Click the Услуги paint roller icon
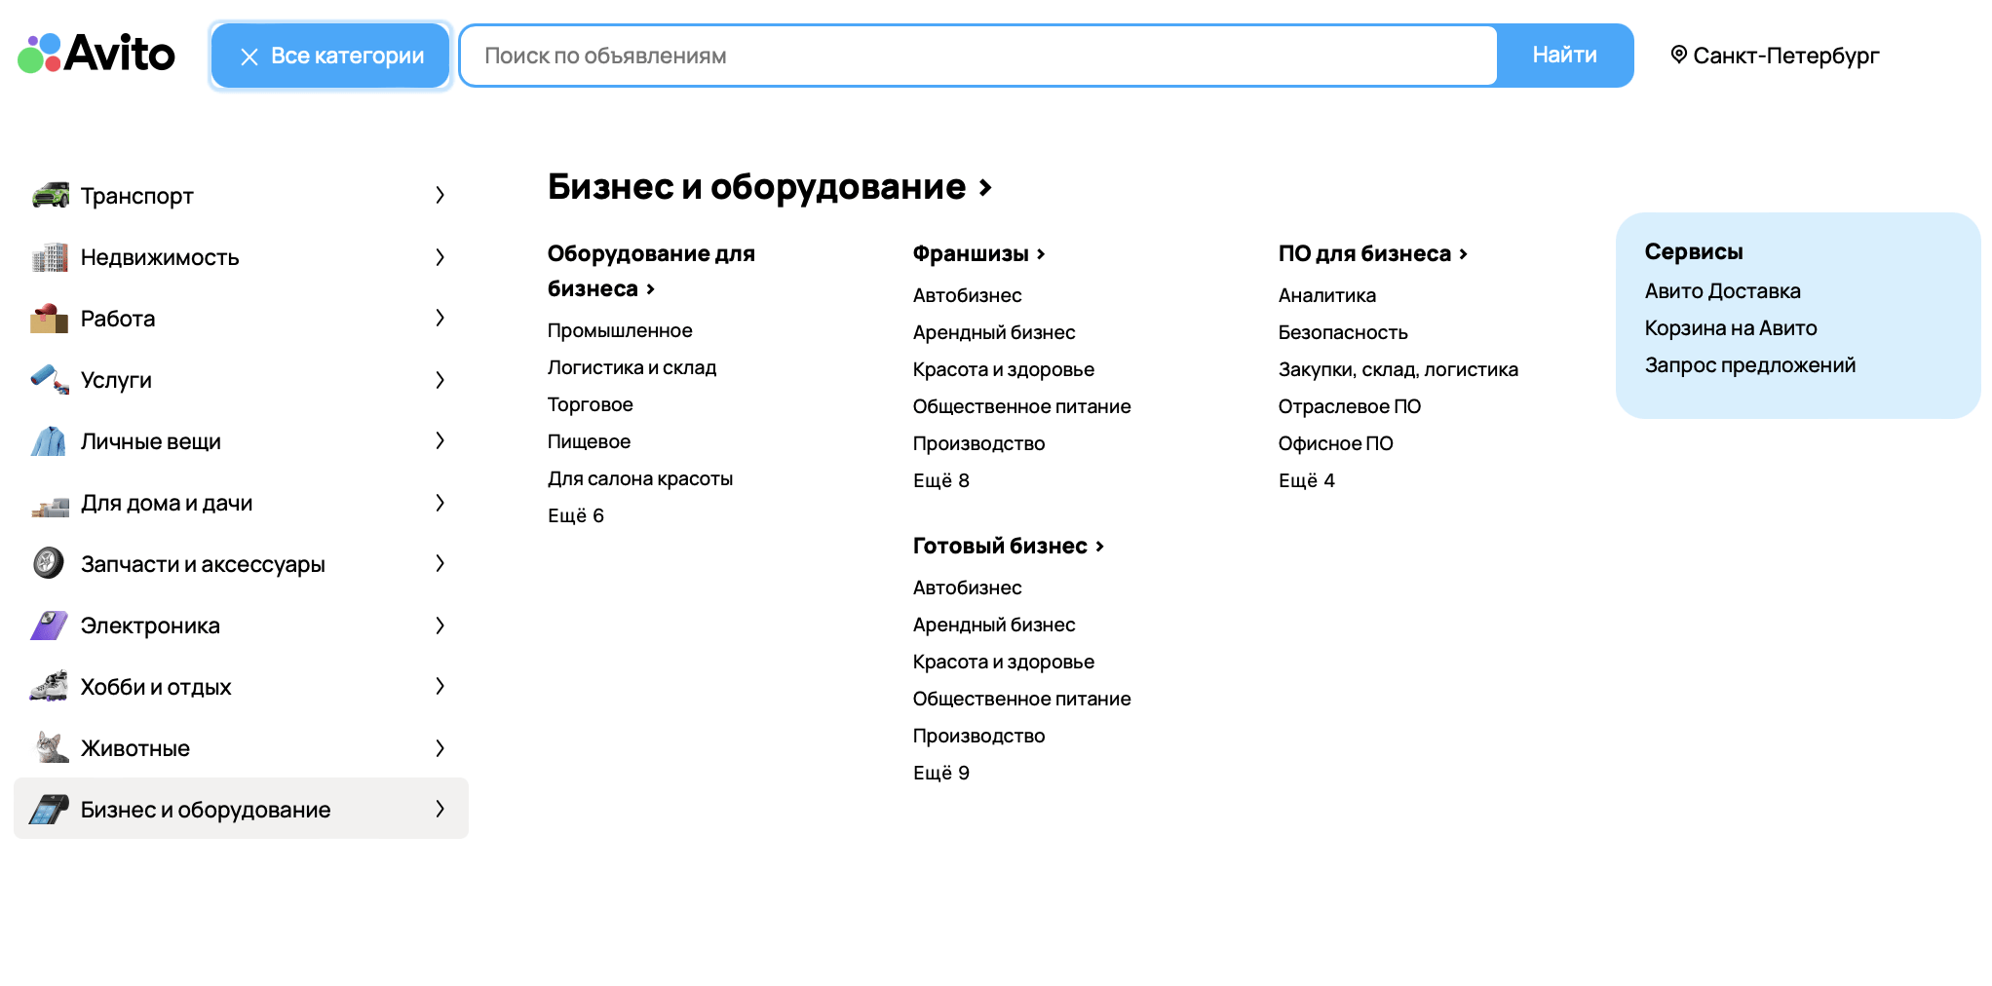 50,380
